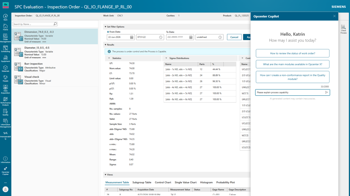This screenshot has height=196, width=350.
Task: Open the To Date time picker clock
Action: click(x=220, y=37)
